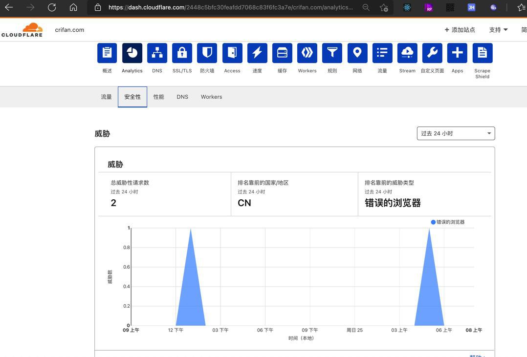Reload the page with refresh icon
This screenshot has width=527, height=357.
tap(52, 7)
